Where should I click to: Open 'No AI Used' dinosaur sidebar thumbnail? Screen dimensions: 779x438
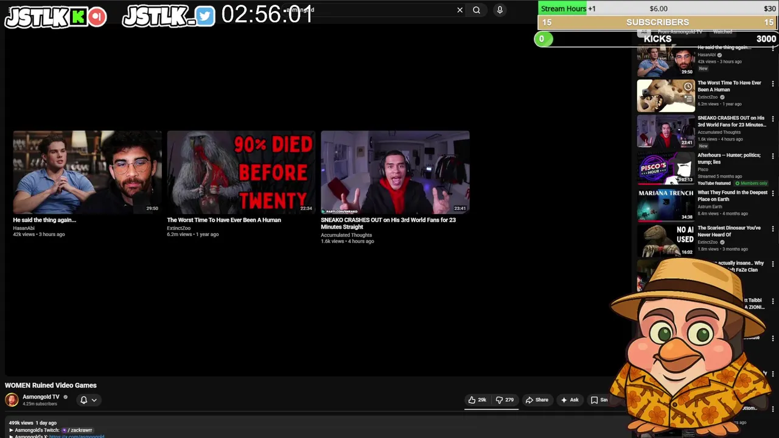click(x=666, y=240)
